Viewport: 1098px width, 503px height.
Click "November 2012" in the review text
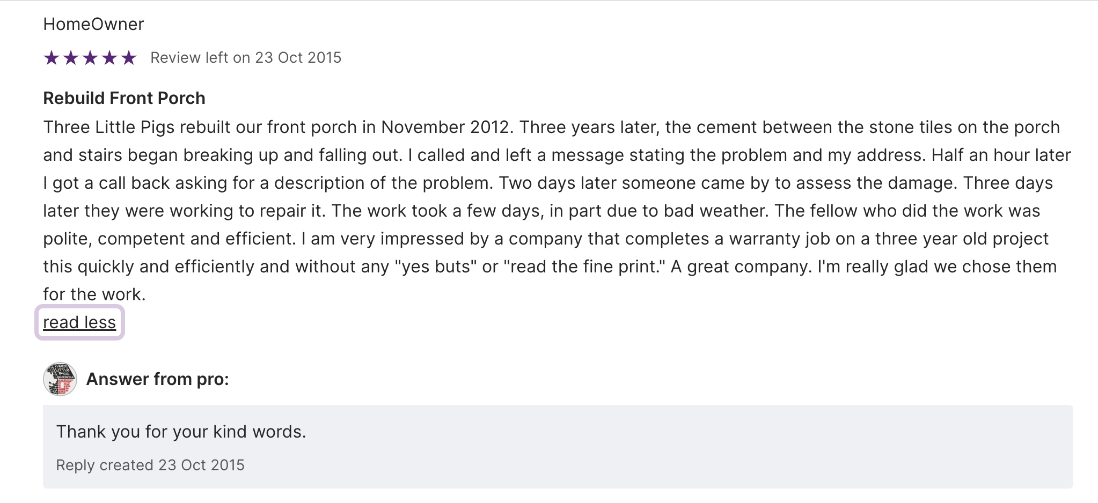[444, 127]
